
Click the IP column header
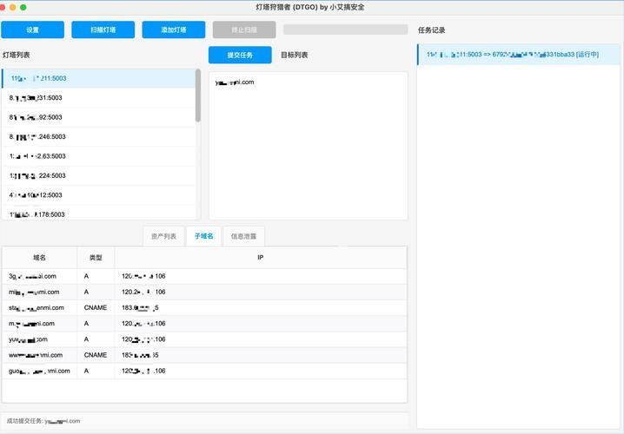click(x=260, y=258)
